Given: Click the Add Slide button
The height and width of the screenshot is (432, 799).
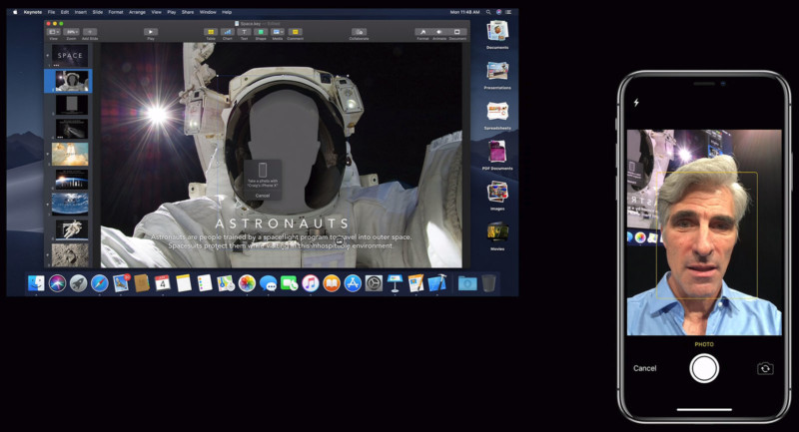Looking at the screenshot, I should (x=90, y=32).
